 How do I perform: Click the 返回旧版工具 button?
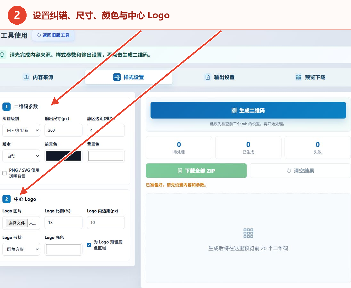point(53,35)
